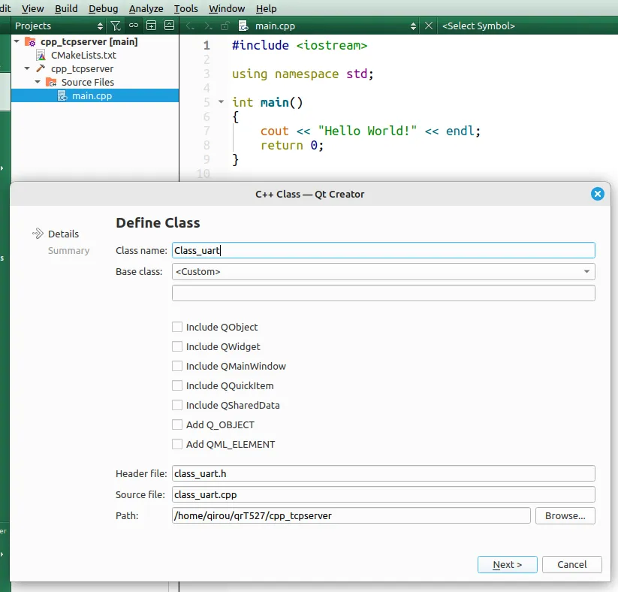The height and width of the screenshot is (592, 618).
Task: Open the Build menu
Action: tap(66, 8)
